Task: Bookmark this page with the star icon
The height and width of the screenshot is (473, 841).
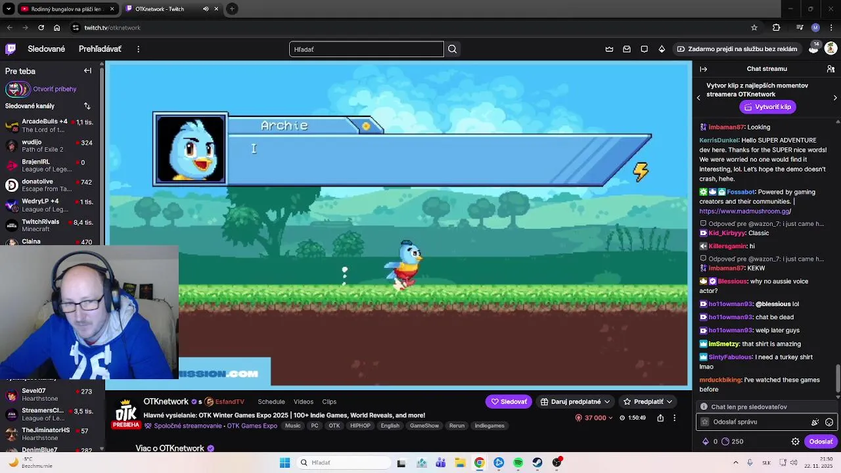Action: point(754,28)
